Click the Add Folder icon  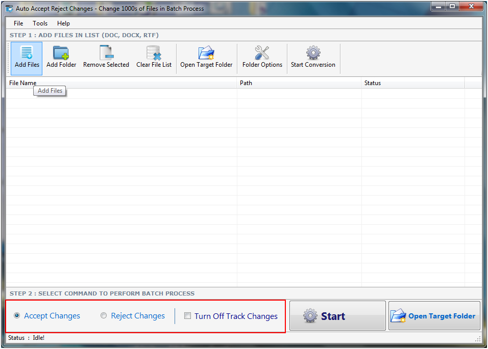pyautogui.click(x=61, y=53)
